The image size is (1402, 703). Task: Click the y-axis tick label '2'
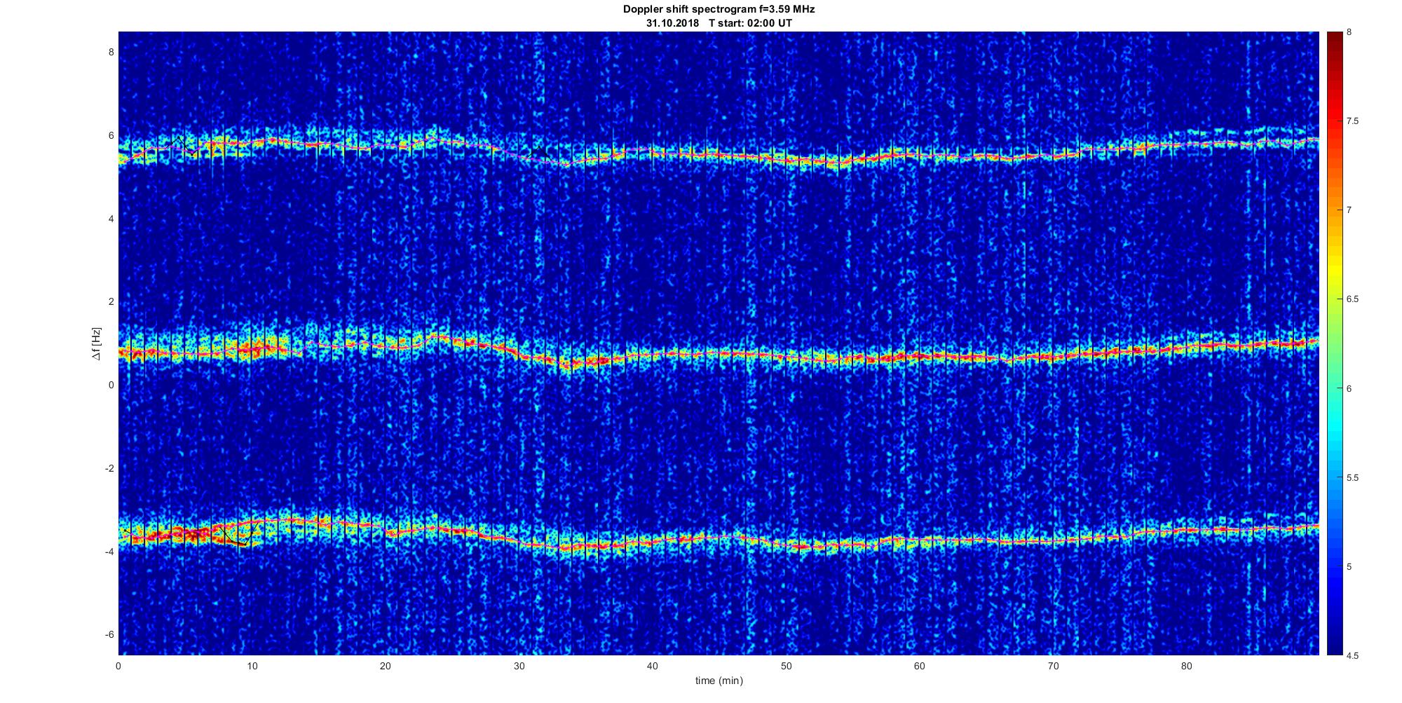[111, 302]
